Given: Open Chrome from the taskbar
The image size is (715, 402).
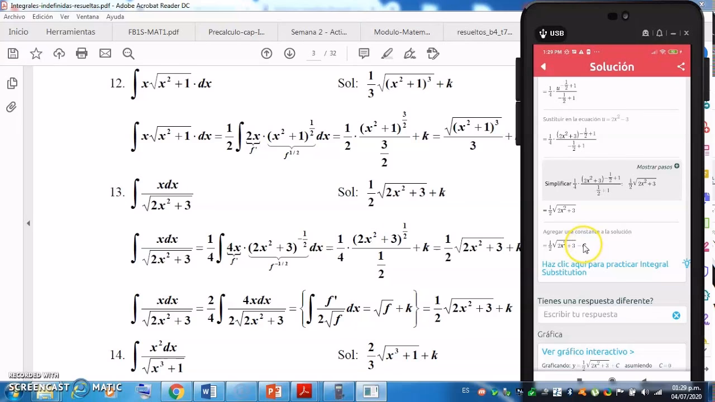Looking at the screenshot, I should pyautogui.click(x=176, y=391).
